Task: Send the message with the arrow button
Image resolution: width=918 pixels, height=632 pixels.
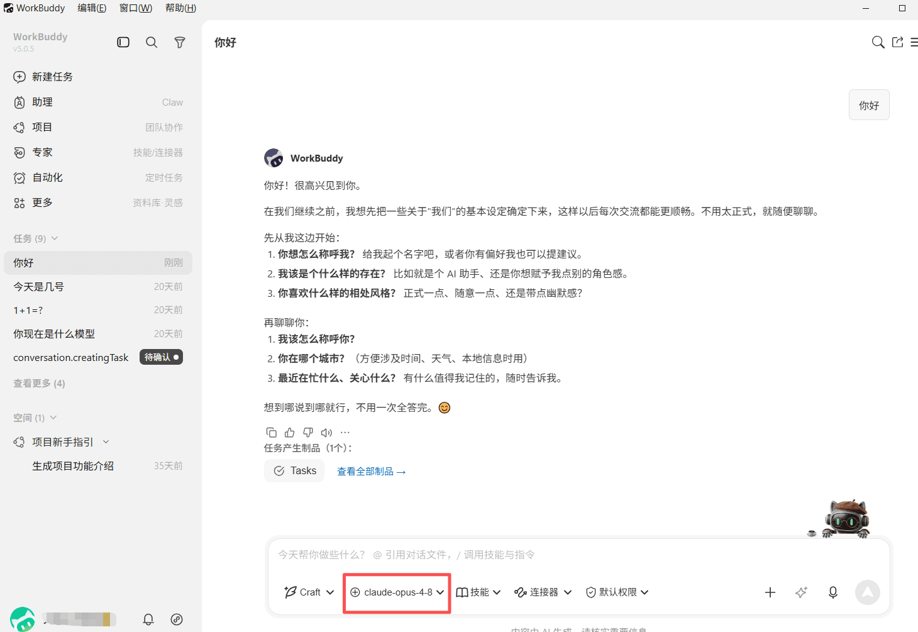Action: point(868,592)
